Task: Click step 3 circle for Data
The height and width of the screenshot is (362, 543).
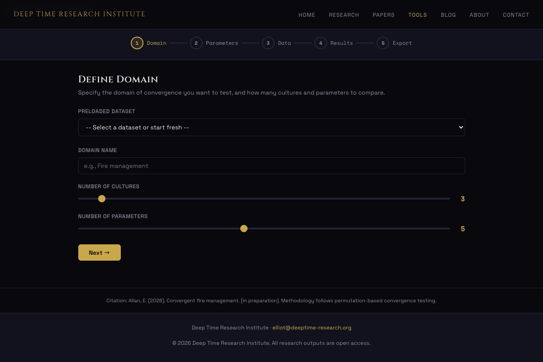Action: pyautogui.click(x=268, y=43)
